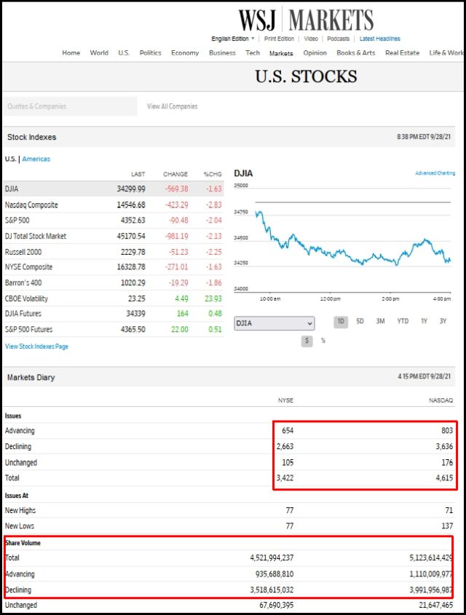The width and height of the screenshot is (466, 615).
Task: Select the 1D chart range
Action: pyautogui.click(x=341, y=322)
